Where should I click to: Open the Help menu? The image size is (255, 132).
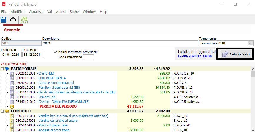pyautogui.click(x=103, y=12)
